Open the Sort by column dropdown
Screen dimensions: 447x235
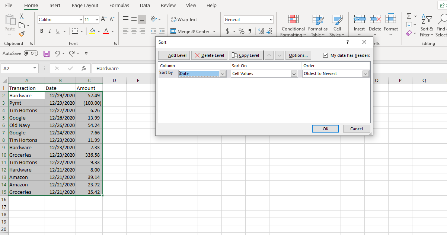223,74
